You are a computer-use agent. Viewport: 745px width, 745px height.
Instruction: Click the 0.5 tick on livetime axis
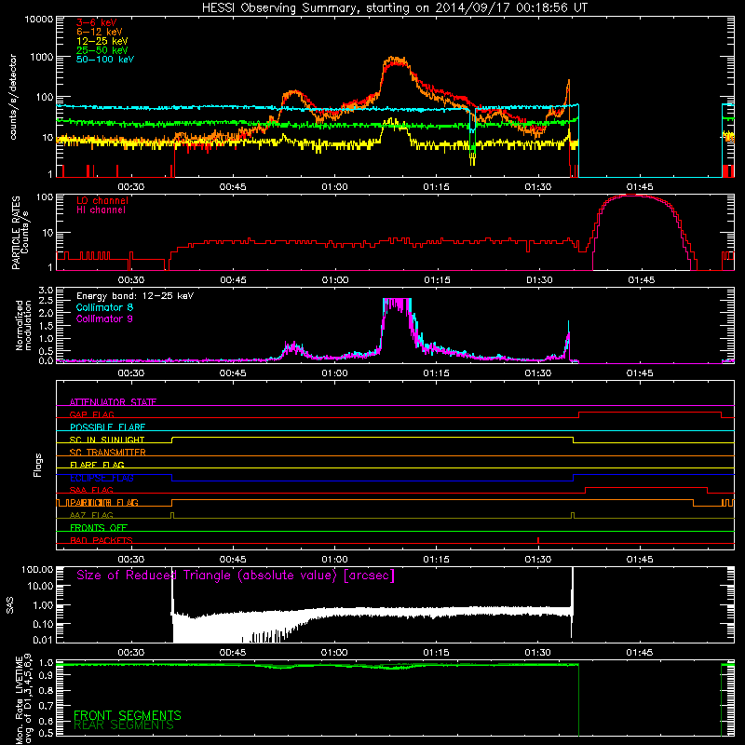(x=46, y=733)
